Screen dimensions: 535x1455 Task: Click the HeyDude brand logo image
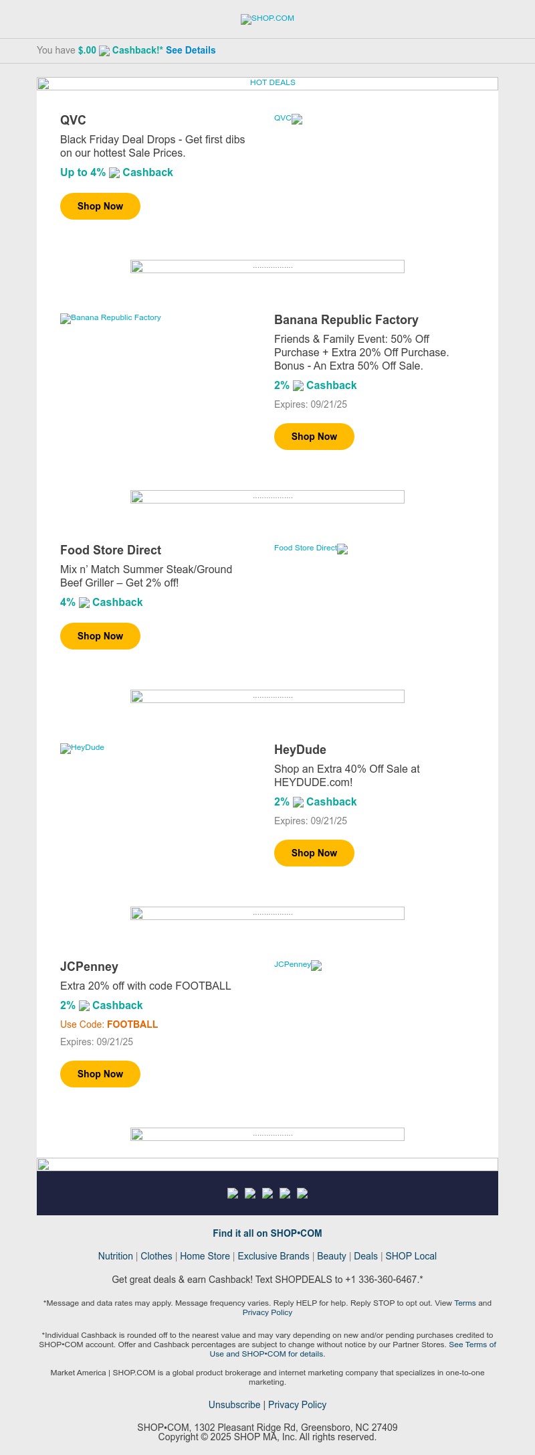(x=82, y=748)
